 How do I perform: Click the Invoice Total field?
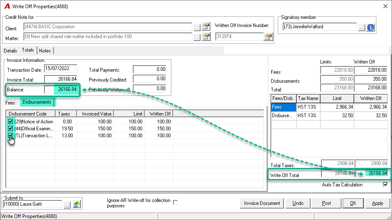tap(60, 79)
